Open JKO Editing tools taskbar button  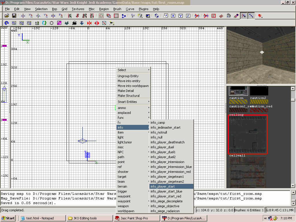coord(90,218)
